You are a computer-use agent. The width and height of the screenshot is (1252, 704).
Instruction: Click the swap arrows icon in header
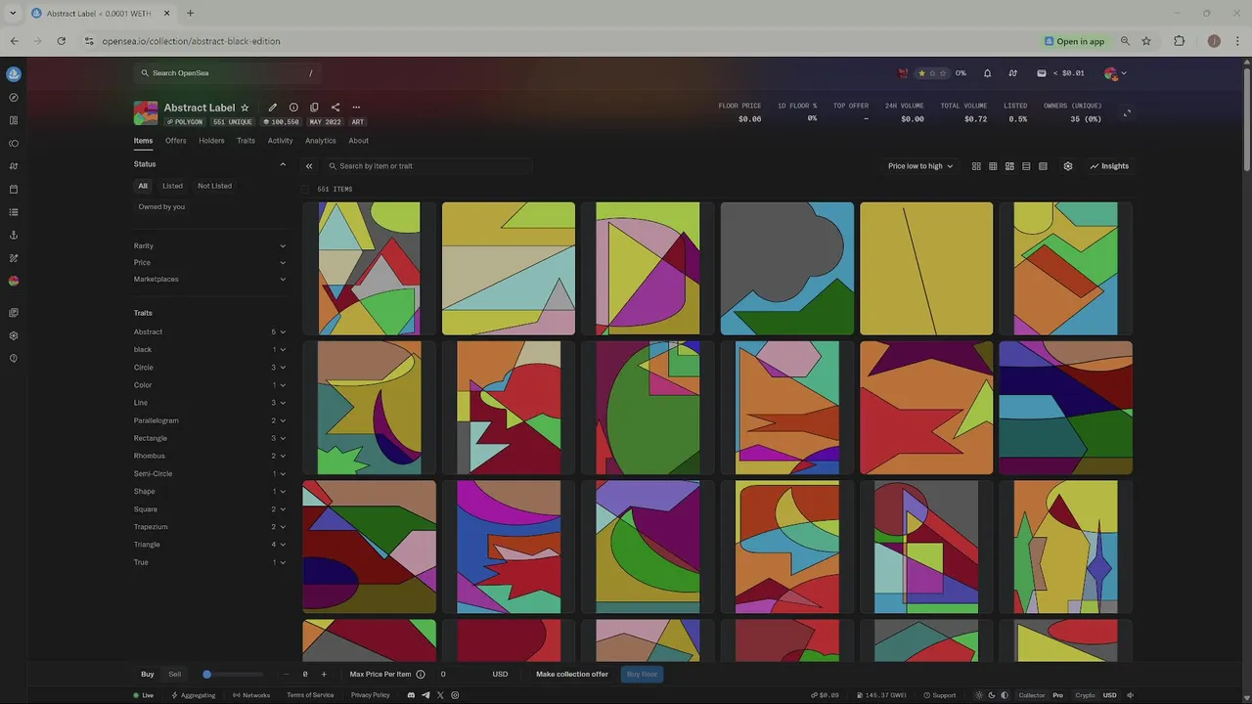point(1012,73)
